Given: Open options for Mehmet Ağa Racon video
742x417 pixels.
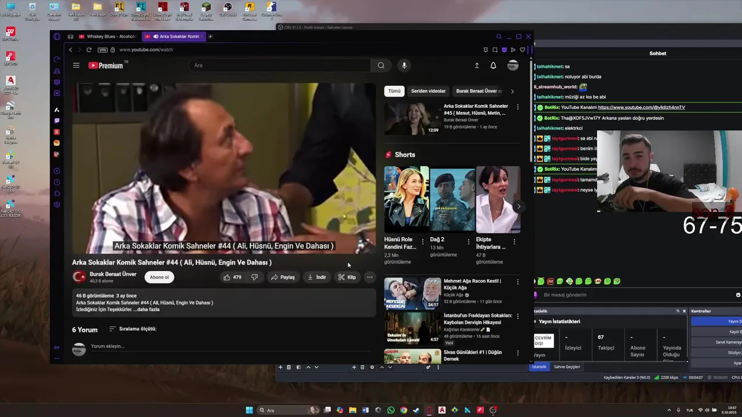Looking at the screenshot, I should coord(518,282).
